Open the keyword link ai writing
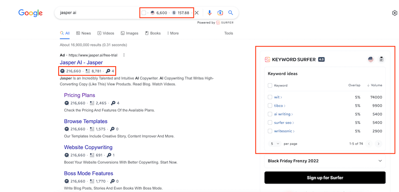This screenshot has width=399, height=192. pyautogui.click(x=282, y=114)
